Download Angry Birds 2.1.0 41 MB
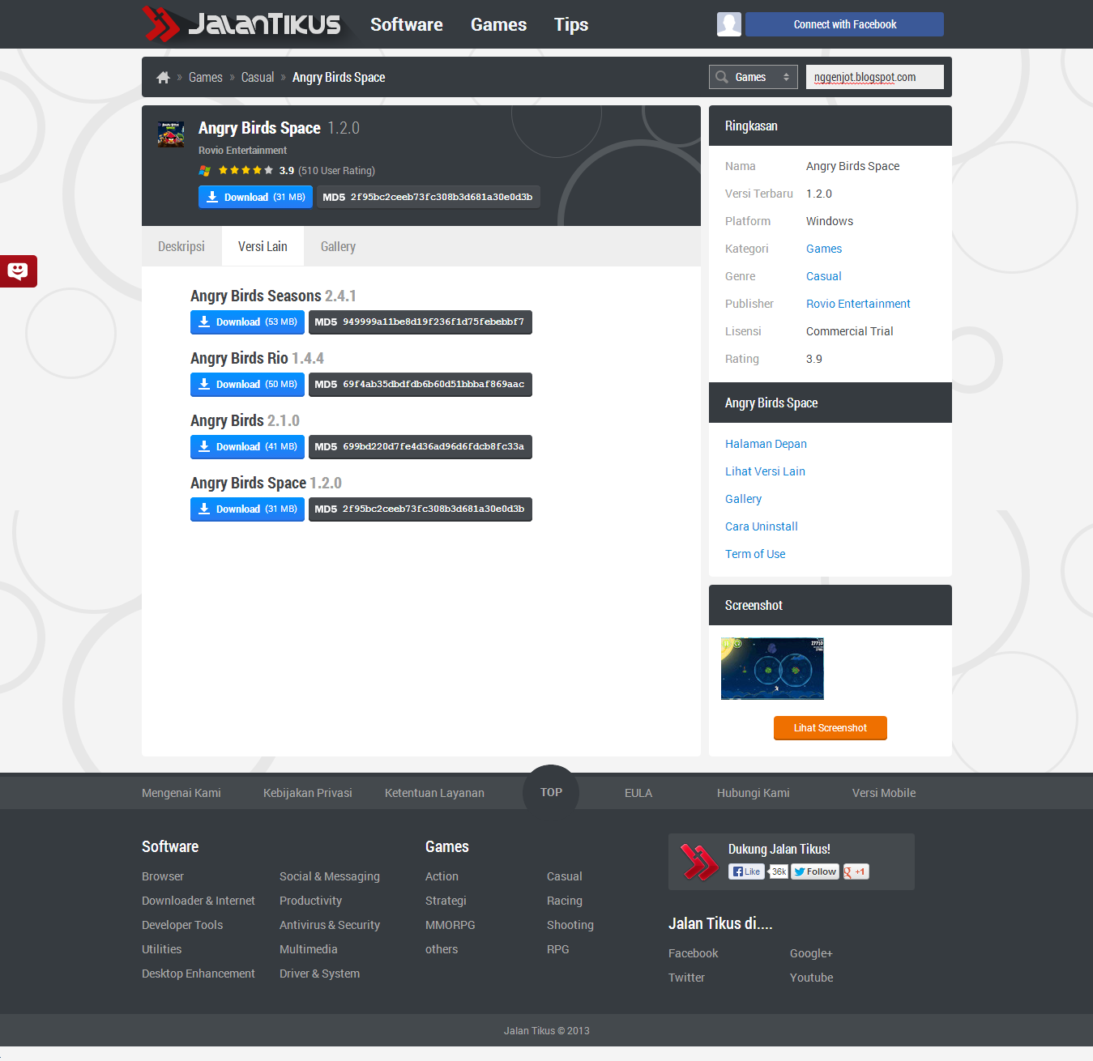Image resolution: width=1093 pixels, height=1061 pixels. pos(247,446)
